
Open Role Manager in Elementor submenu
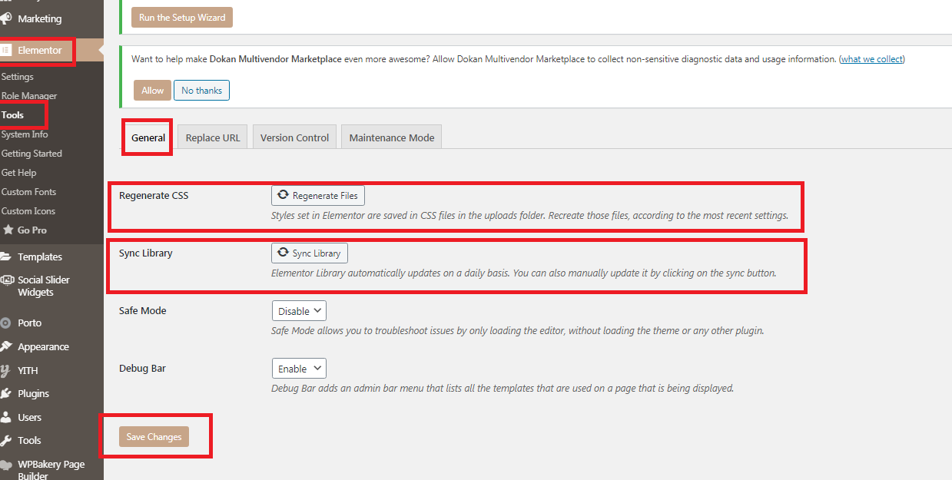point(29,96)
